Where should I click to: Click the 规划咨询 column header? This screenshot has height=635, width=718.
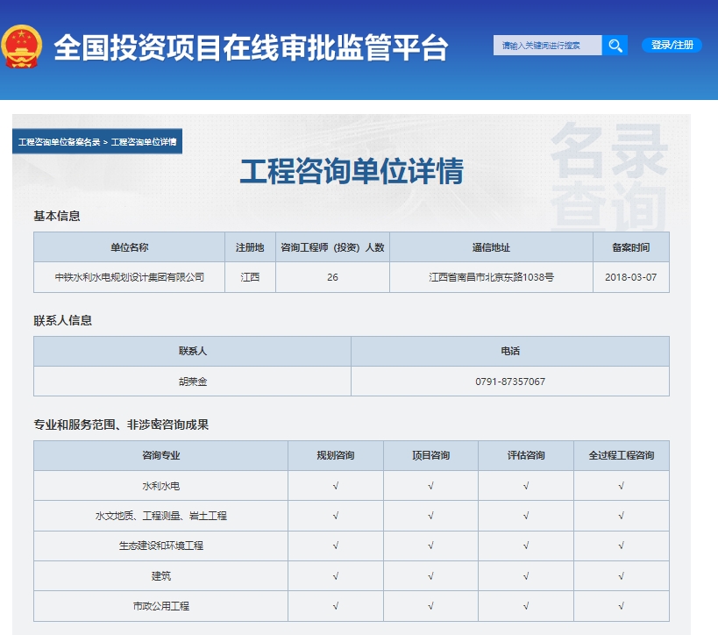[336, 455]
